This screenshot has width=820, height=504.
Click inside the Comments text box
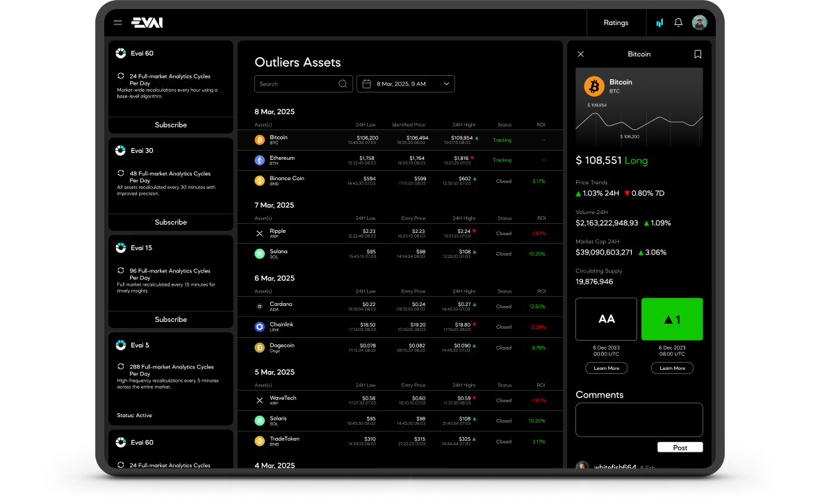[x=638, y=419]
